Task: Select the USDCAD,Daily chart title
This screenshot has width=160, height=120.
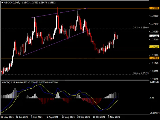Action: click(x=12, y=3)
